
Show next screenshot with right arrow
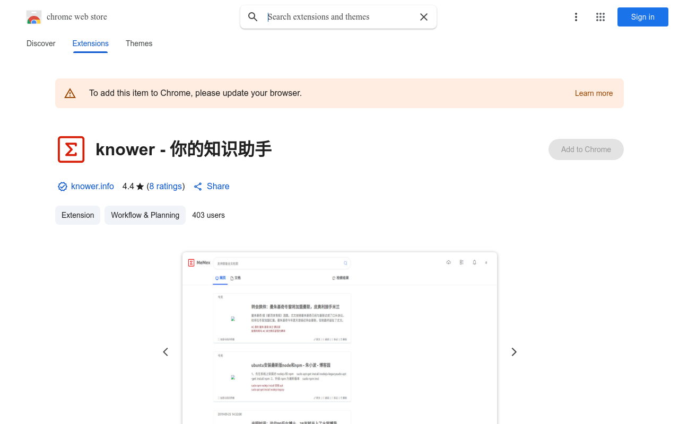513,352
